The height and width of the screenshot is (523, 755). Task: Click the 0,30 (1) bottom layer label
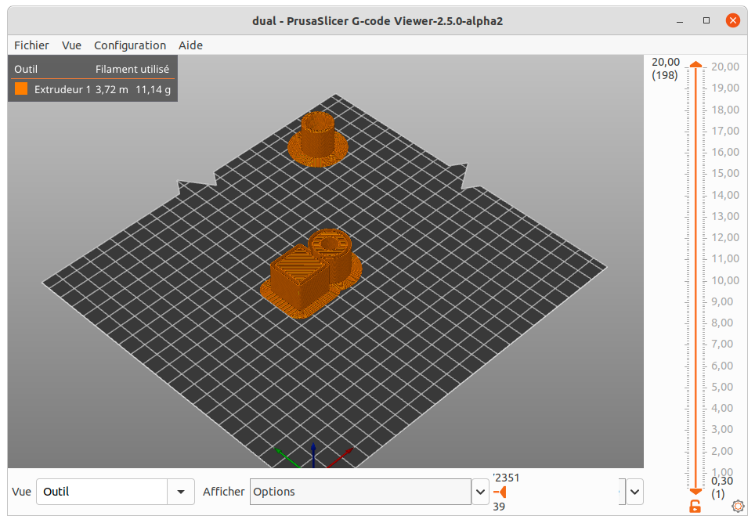click(x=722, y=488)
